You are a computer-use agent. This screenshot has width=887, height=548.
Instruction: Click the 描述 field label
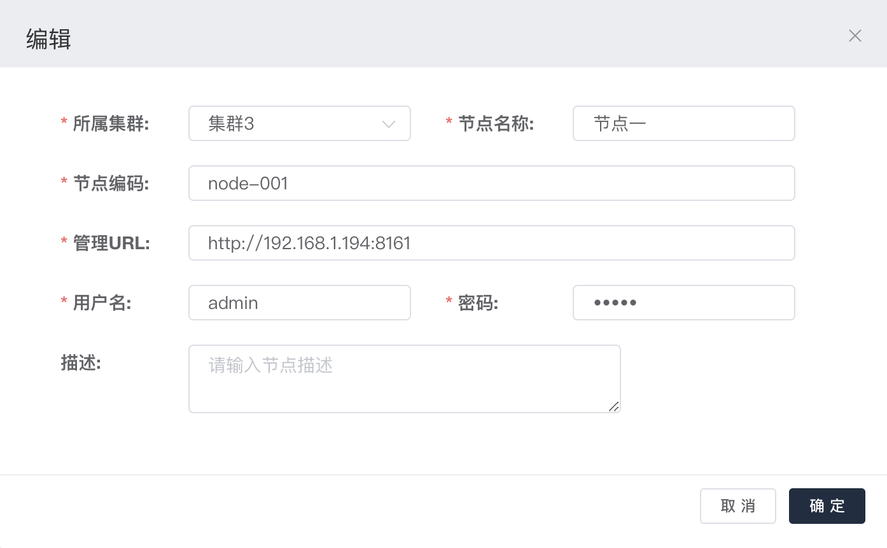click(x=81, y=363)
